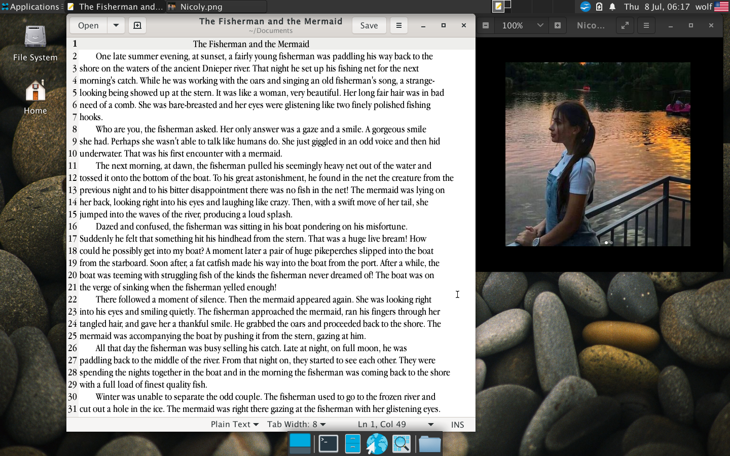The width and height of the screenshot is (730, 456).
Task: Launch the terminal emulator from the dock
Action: pyautogui.click(x=328, y=444)
